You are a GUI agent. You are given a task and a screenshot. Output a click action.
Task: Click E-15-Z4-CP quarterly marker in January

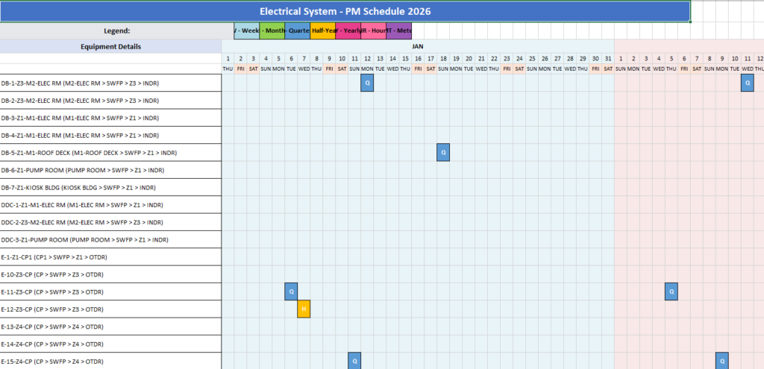coord(354,361)
